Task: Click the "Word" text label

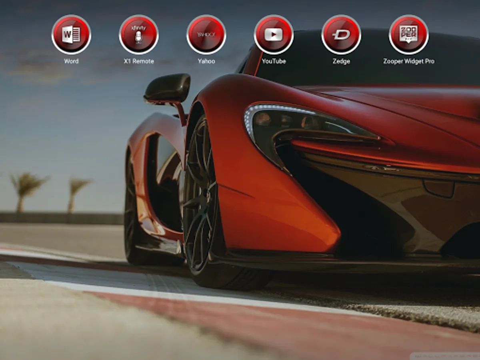Action: pyautogui.click(x=71, y=61)
